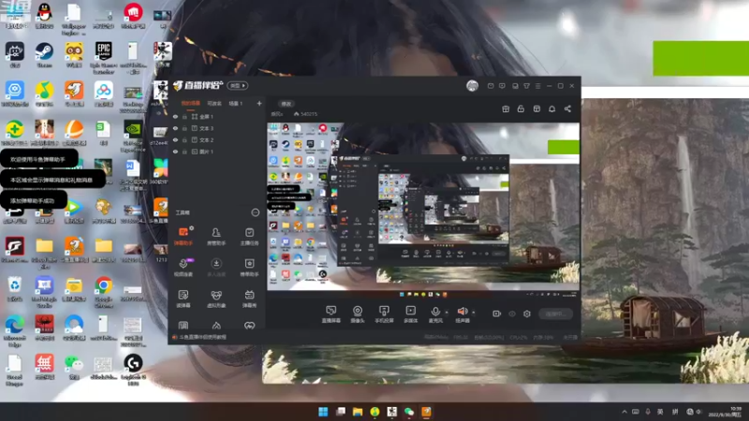Toggle visibility eye for 全屏 1 layer

175,116
